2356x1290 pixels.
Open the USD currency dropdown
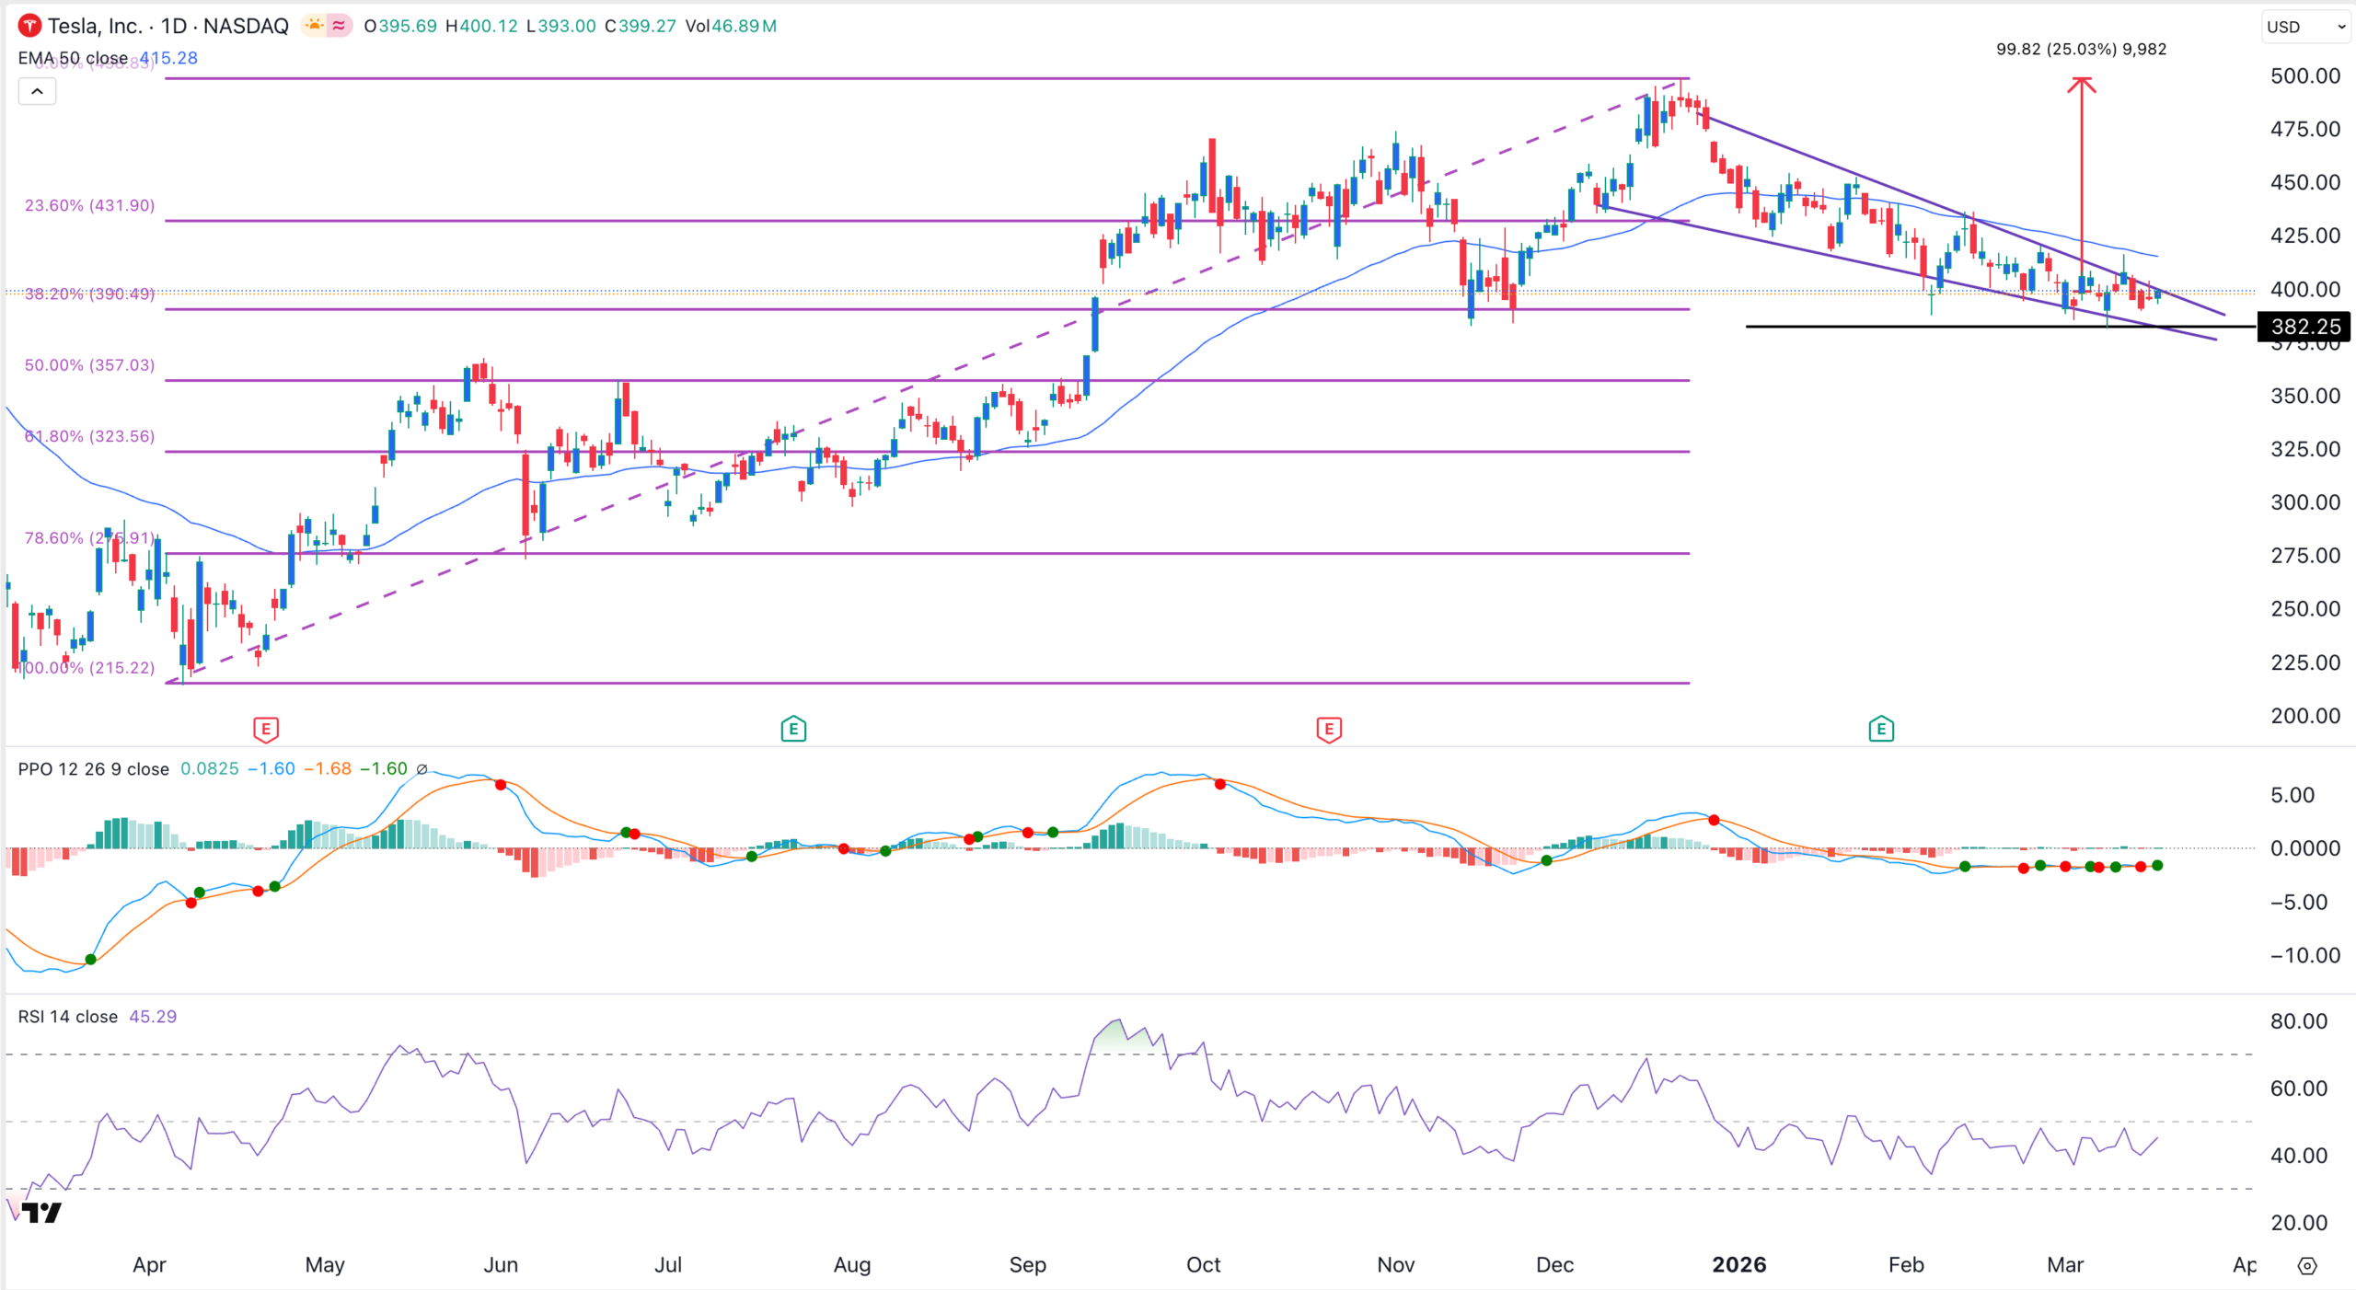point(2305,27)
